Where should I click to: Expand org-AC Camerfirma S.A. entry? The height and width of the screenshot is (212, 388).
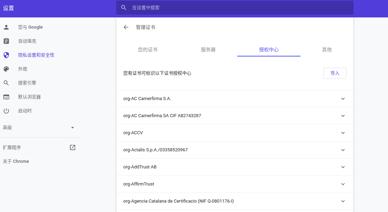coord(343,99)
